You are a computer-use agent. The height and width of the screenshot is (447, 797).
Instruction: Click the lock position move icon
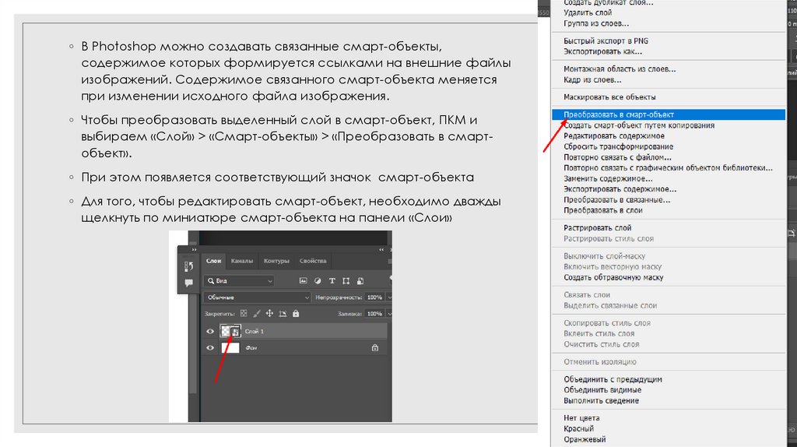pos(269,314)
